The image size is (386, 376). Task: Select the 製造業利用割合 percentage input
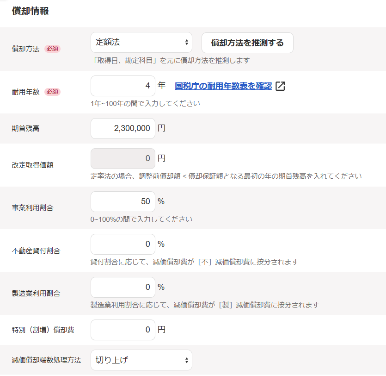pyautogui.click(x=123, y=287)
